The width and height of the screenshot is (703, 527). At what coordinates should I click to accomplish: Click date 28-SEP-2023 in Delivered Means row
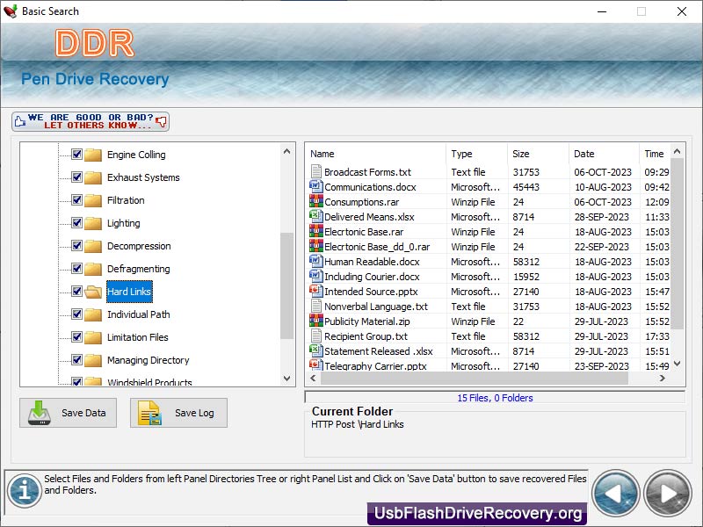tap(602, 217)
